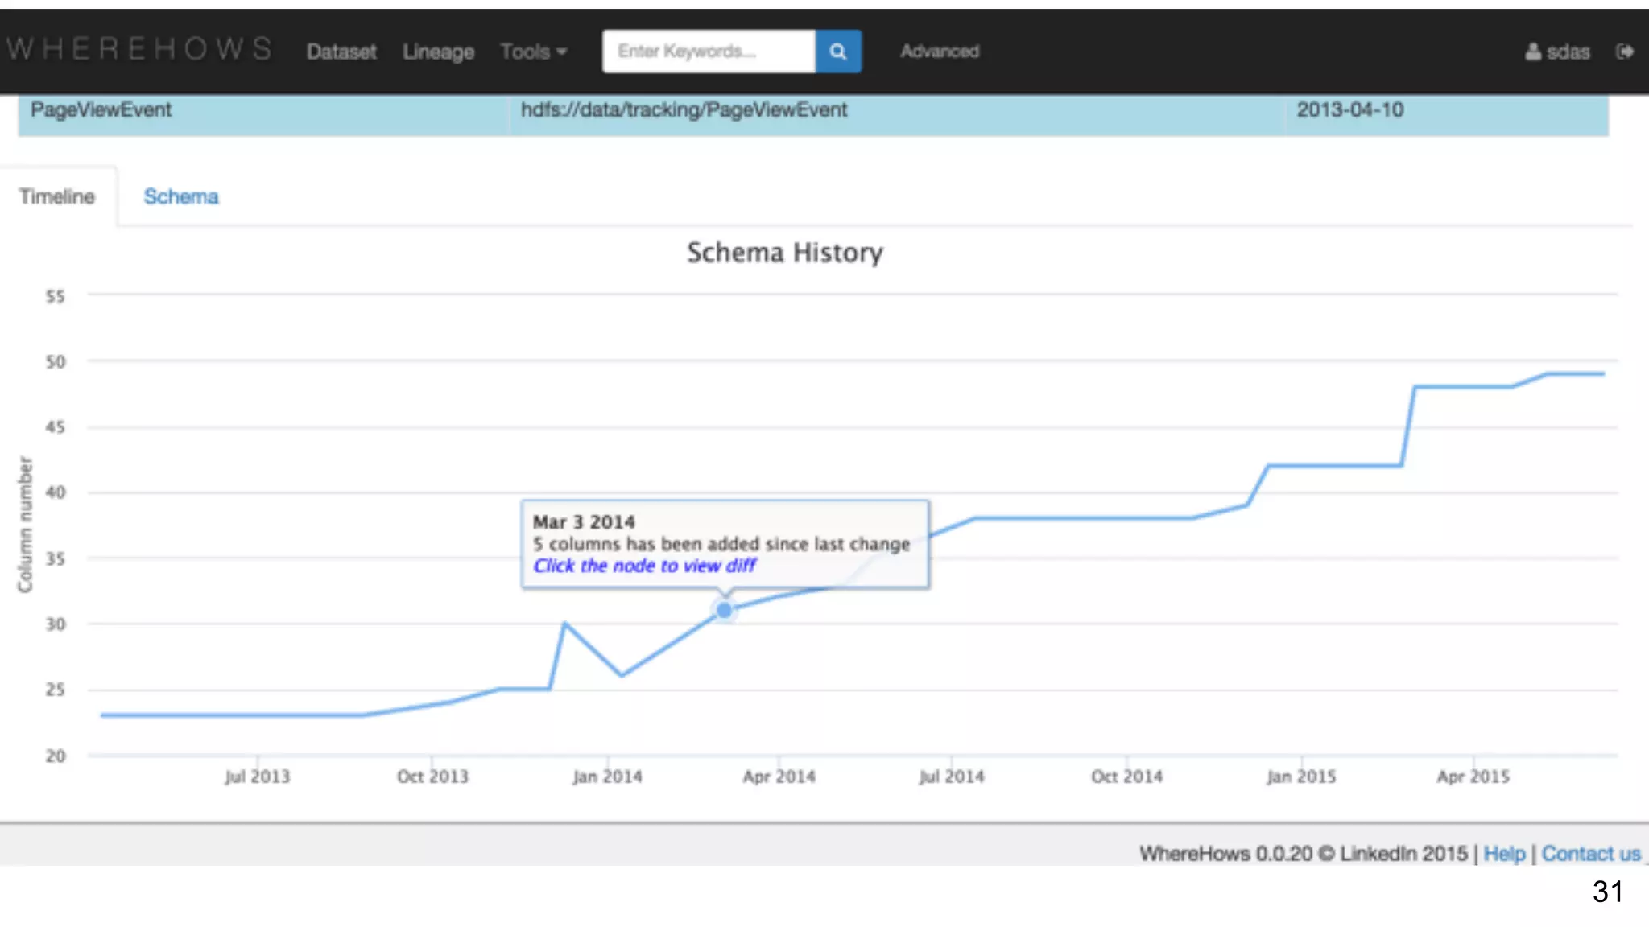1649x927 pixels.
Task: Click the highlighted Mar 3 2014 chart node
Action: pos(724,611)
